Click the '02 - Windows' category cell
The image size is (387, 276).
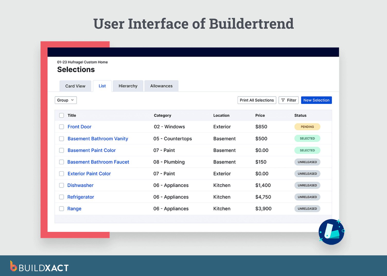169,127
